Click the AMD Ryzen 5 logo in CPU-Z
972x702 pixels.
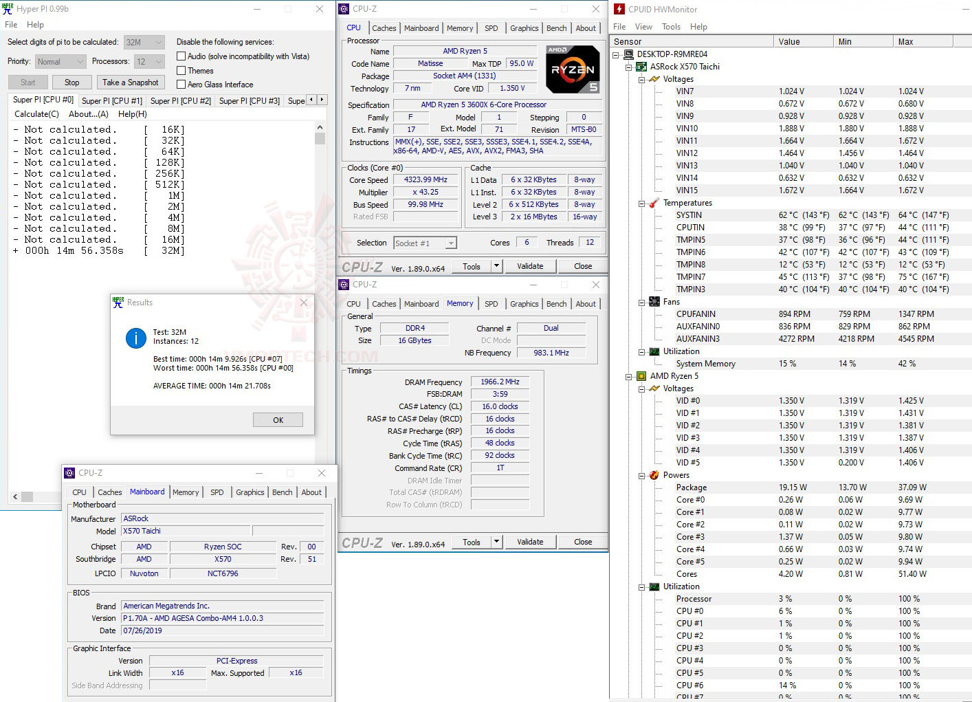[573, 69]
